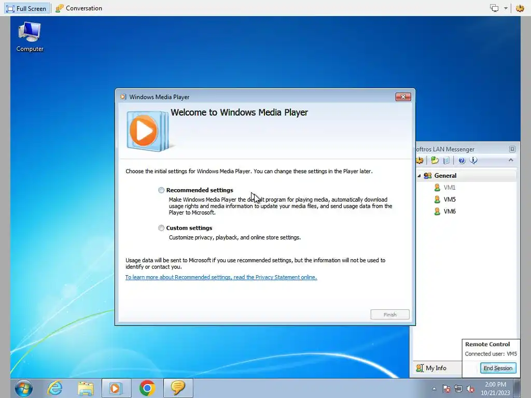531x398 pixels.
Task: Open the dropdown arrow next to the monitor icon
Action: pyautogui.click(x=506, y=8)
